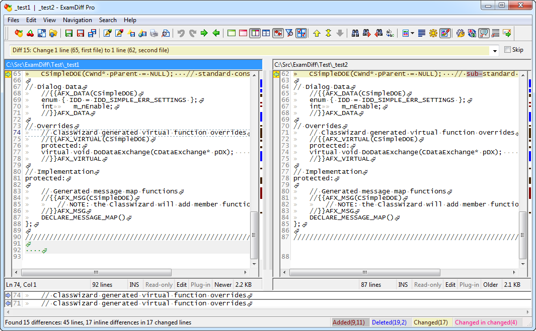Open the View menu
This screenshot has width=536, height=331.
pyautogui.click(x=49, y=20)
